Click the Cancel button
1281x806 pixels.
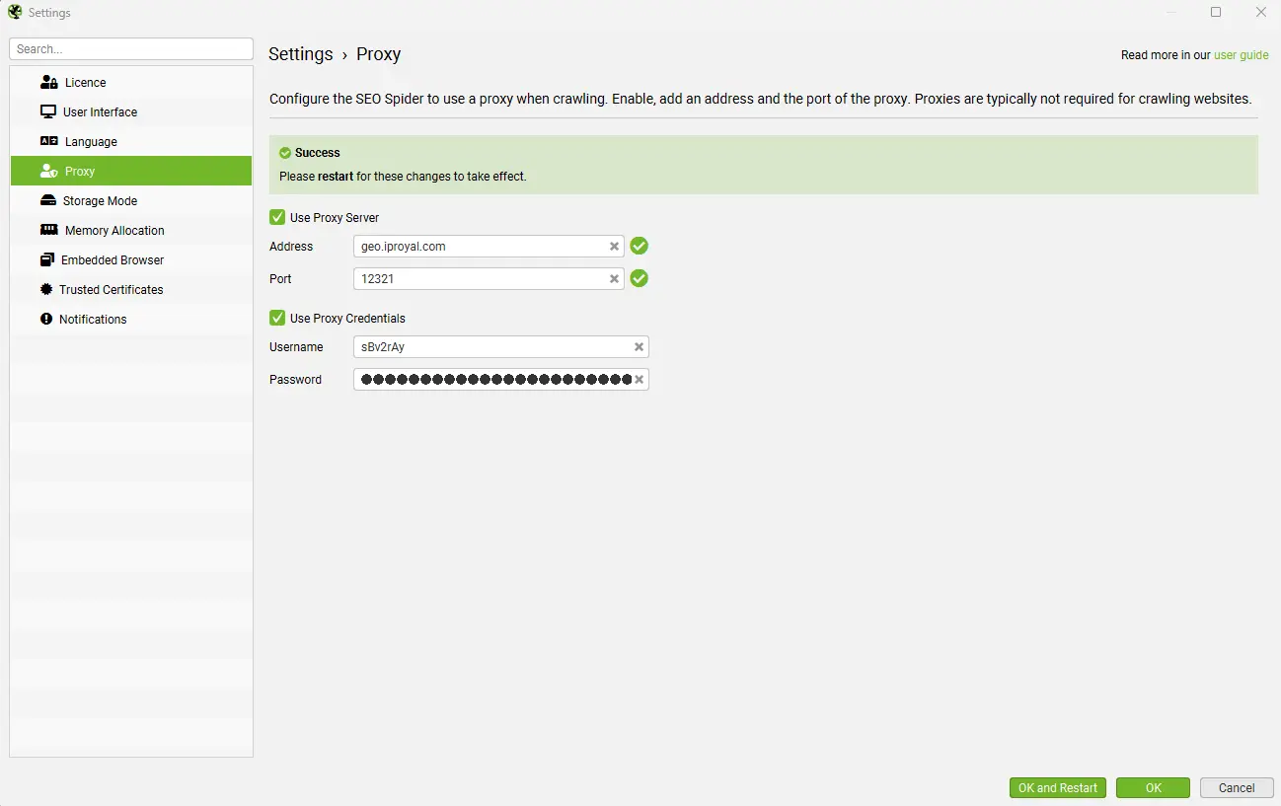click(x=1236, y=788)
